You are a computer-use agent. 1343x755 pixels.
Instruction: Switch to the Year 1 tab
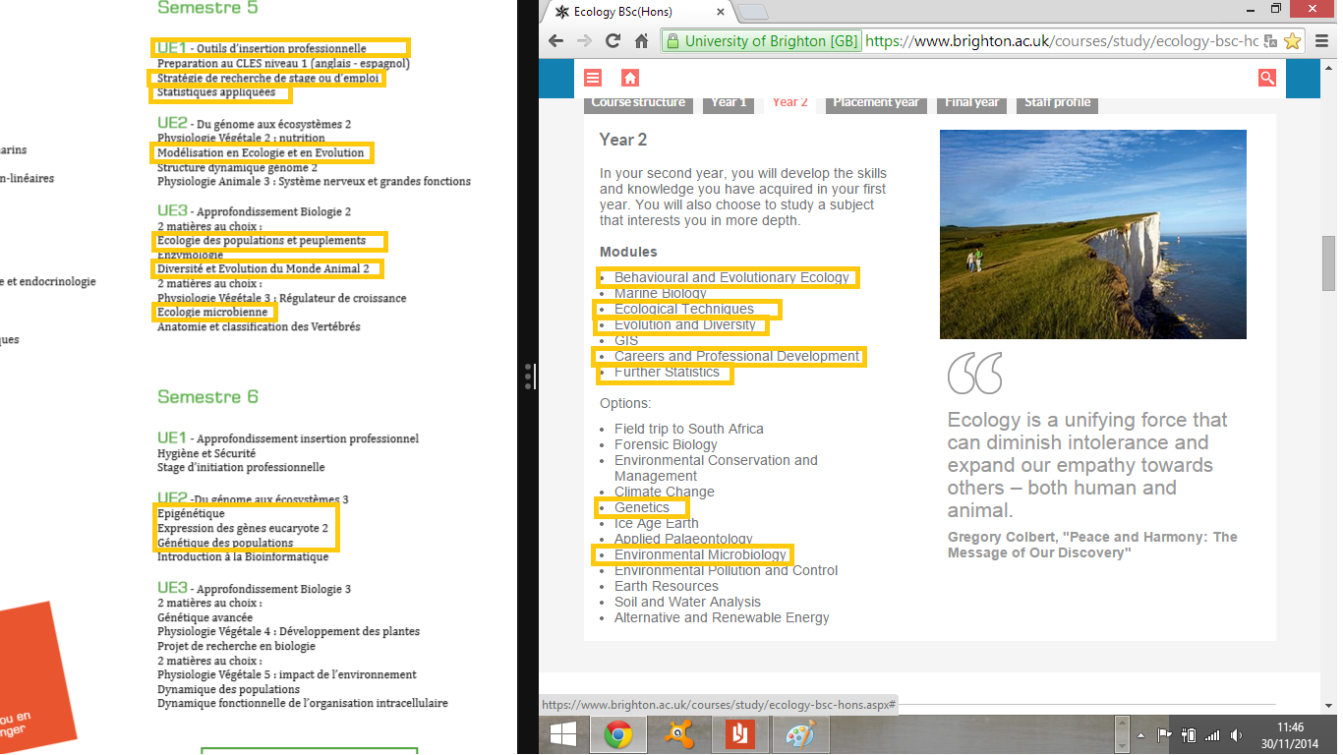point(729,102)
